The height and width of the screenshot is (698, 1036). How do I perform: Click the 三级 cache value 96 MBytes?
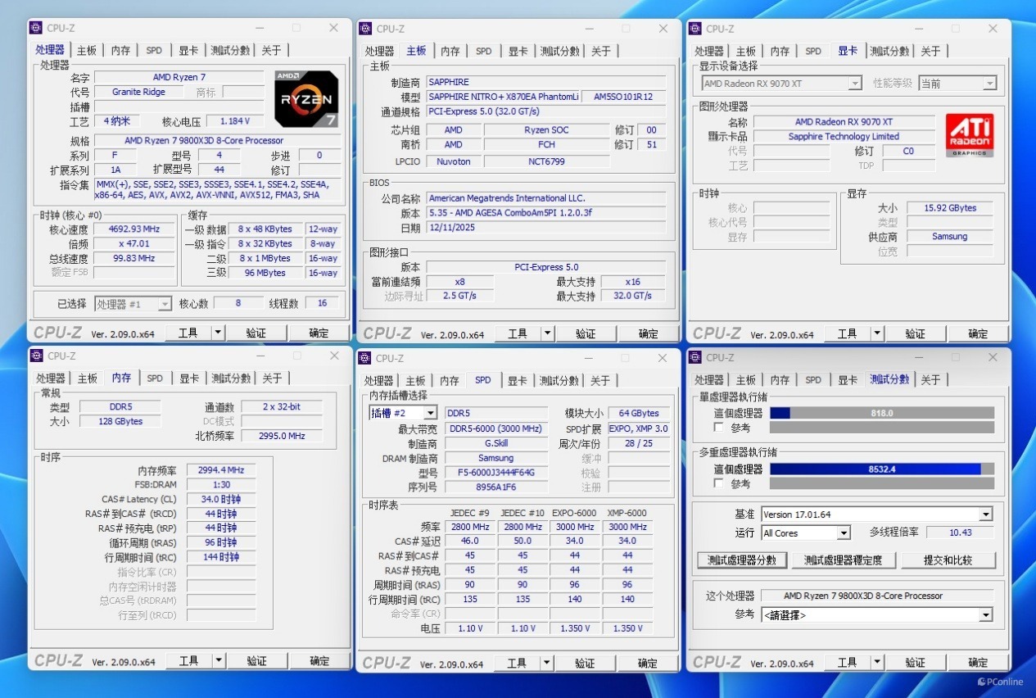tap(265, 273)
